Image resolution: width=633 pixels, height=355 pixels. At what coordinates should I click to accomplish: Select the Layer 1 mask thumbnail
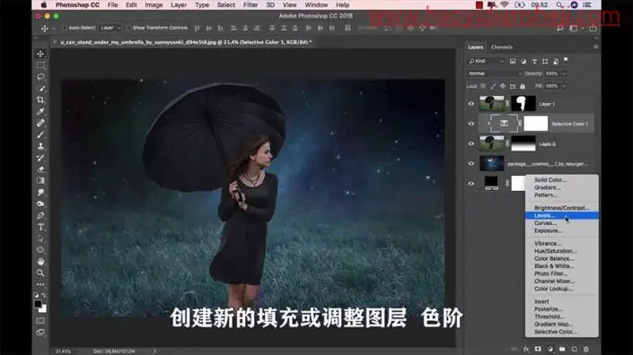click(x=523, y=104)
